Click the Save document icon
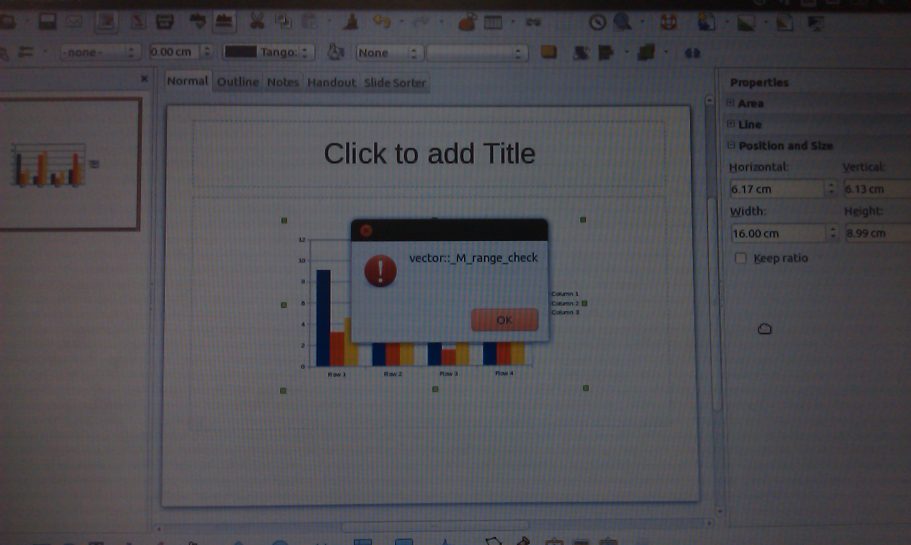The height and width of the screenshot is (545, 911). (x=47, y=21)
